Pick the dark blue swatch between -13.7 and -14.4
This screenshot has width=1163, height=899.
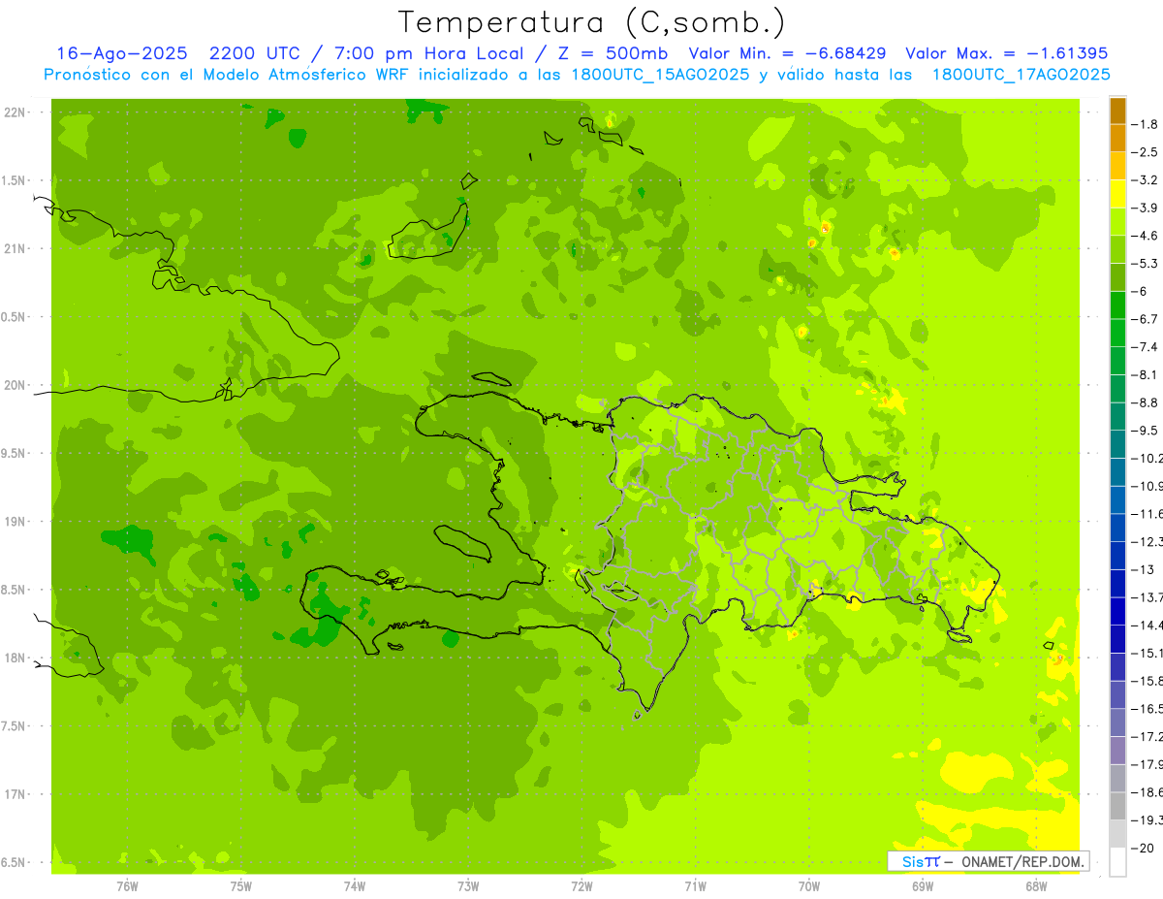pos(1117,611)
